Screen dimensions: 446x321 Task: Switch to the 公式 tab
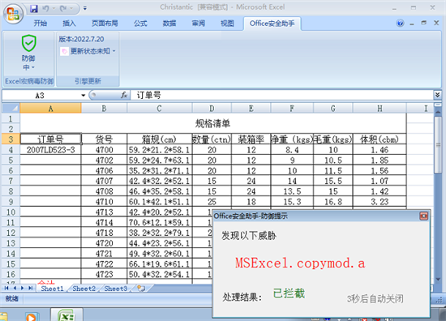pos(140,24)
